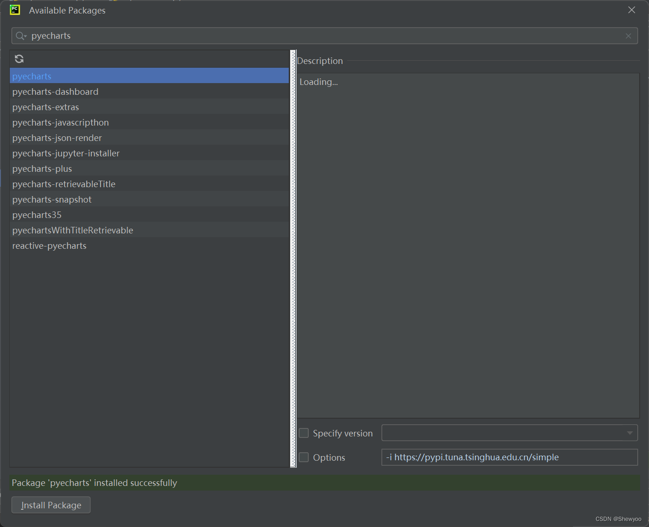Select pyecharts-dashboard in package list
Image resolution: width=649 pixels, height=527 pixels.
pyautogui.click(x=55, y=91)
